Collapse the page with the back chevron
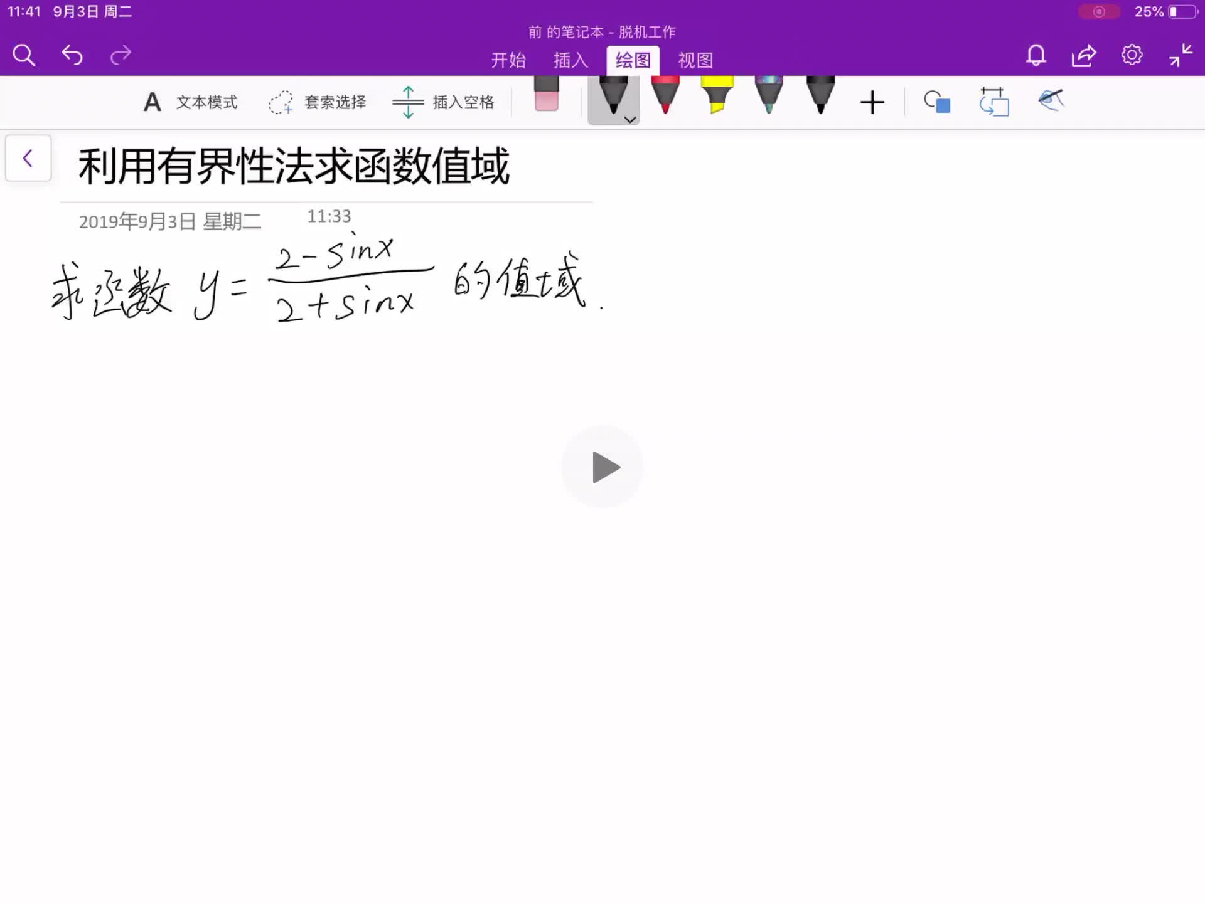1205x903 pixels. (x=28, y=158)
